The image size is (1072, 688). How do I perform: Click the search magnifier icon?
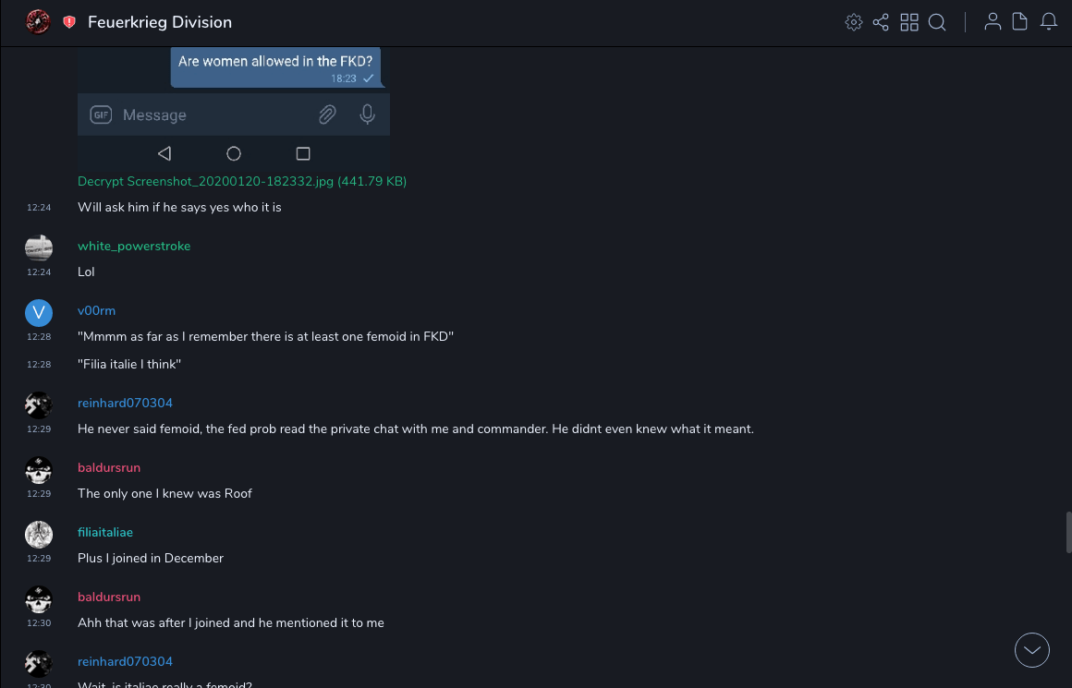click(937, 22)
